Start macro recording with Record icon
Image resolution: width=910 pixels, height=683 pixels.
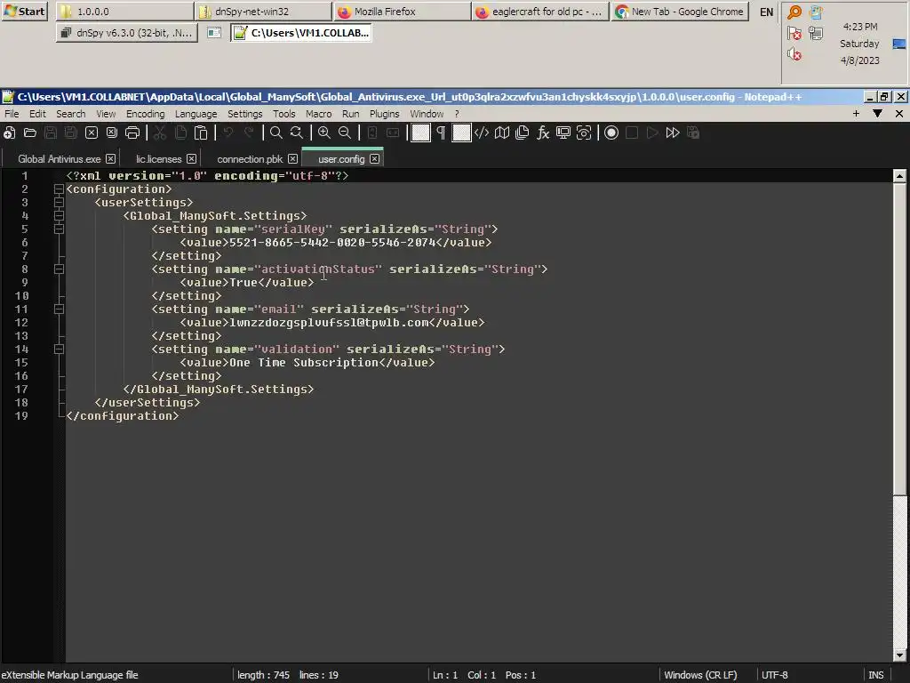pyautogui.click(x=611, y=133)
